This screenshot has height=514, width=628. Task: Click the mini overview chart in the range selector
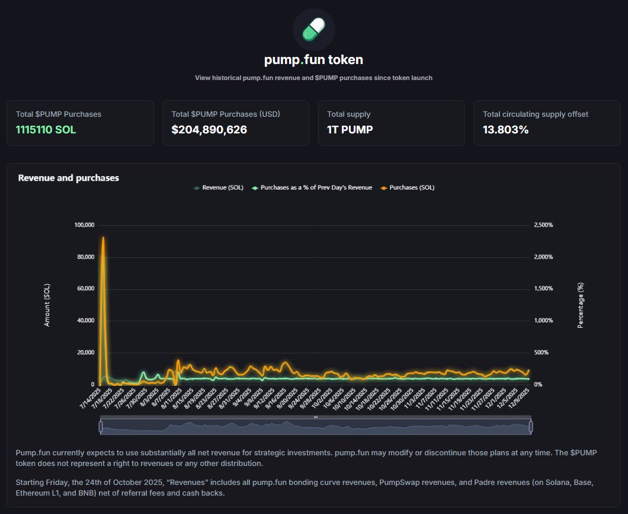click(316, 427)
